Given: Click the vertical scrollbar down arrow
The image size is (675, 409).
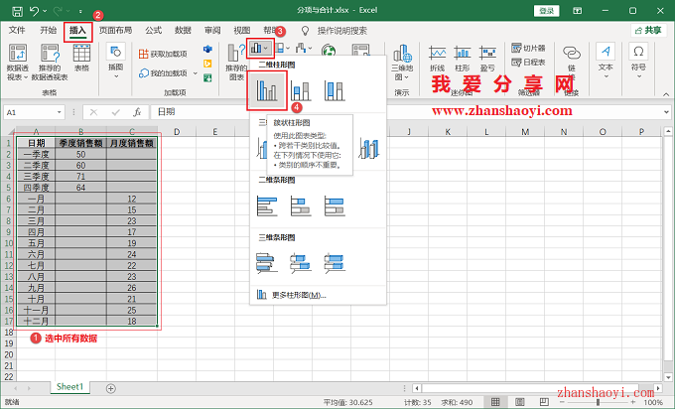Looking at the screenshot, I should coord(668,377).
